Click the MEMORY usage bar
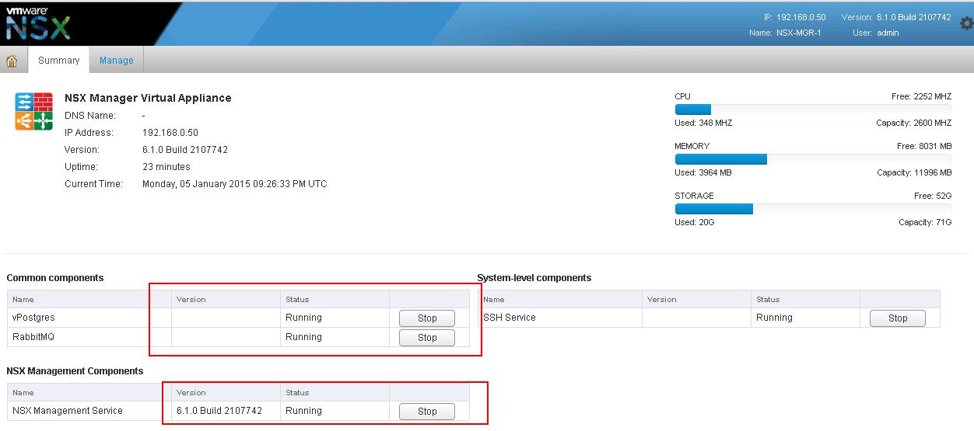This screenshot has height=431, width=974. (813, 159)
